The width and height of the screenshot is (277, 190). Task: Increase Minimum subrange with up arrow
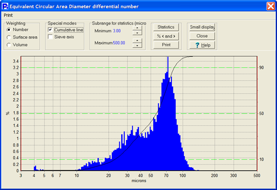tap(137, 28)
